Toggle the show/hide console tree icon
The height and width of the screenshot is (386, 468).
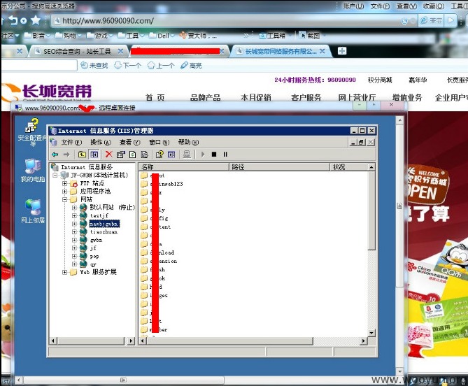click(x=94, y=155)
